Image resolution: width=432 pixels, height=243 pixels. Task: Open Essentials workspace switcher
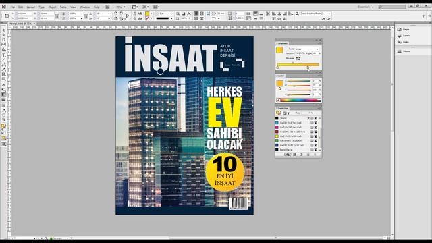click(x=366, y=7)
